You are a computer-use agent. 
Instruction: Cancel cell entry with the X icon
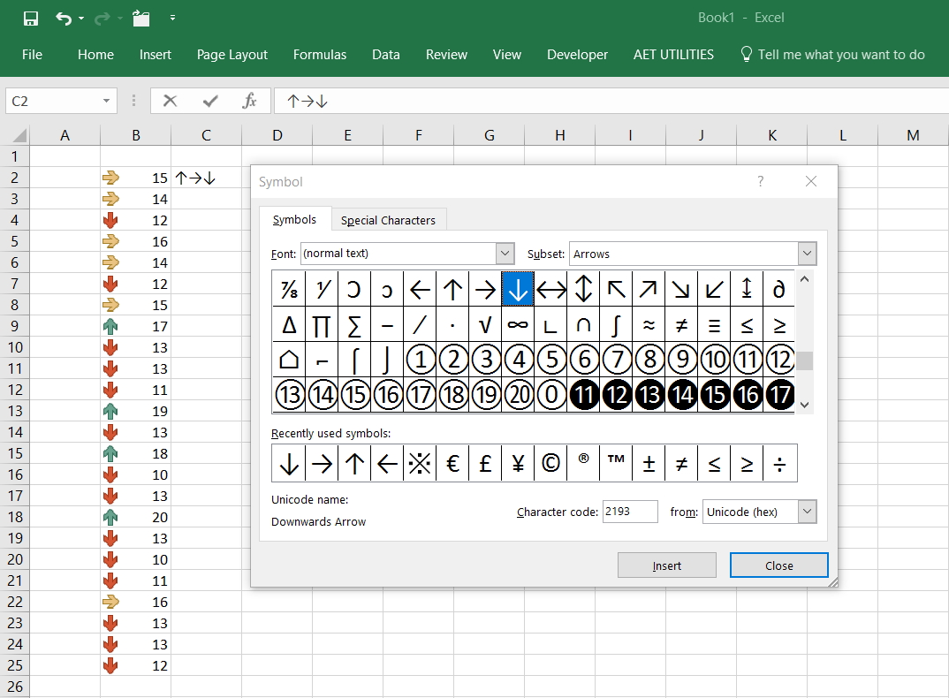(170, 100)
